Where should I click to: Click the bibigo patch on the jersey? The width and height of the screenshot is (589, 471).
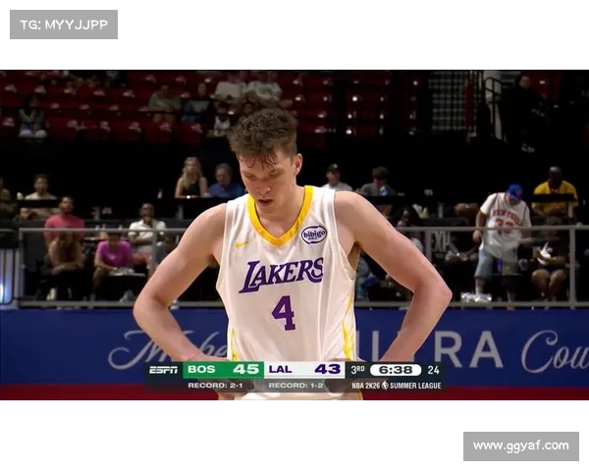pyautogui.click(x=314, y=235)
